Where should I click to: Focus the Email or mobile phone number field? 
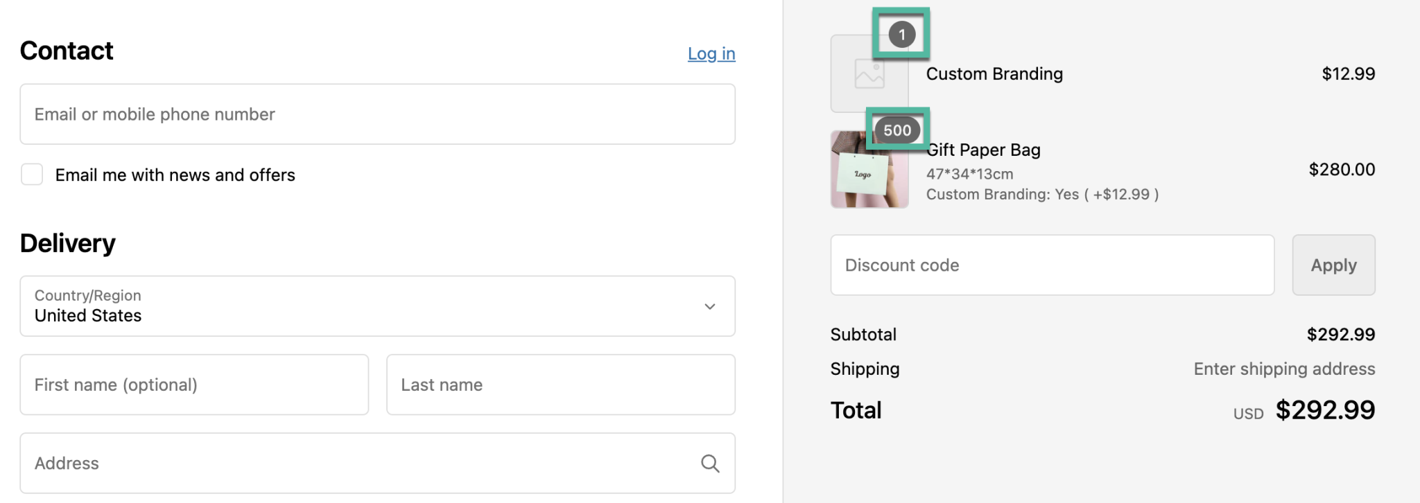pyautogui.click(x=377, y=114)
